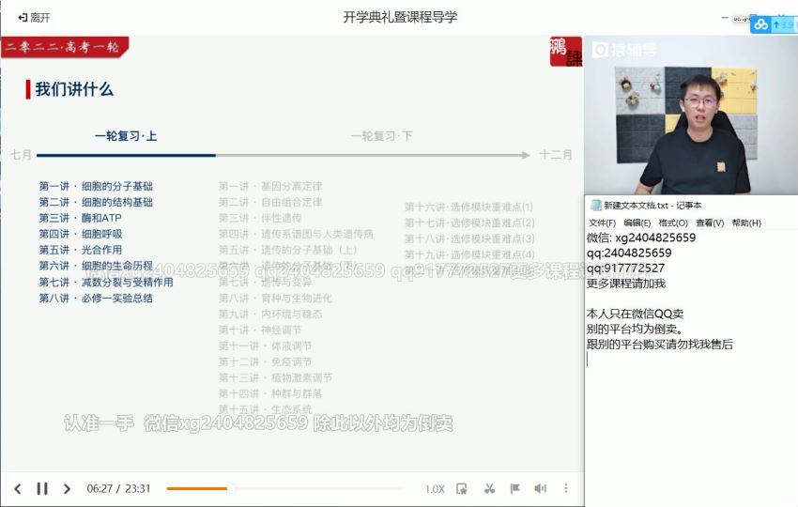798x507 pixels.
Task: Click 第七讲 · 减数分裂与受精作用
Action: point(106,282)
